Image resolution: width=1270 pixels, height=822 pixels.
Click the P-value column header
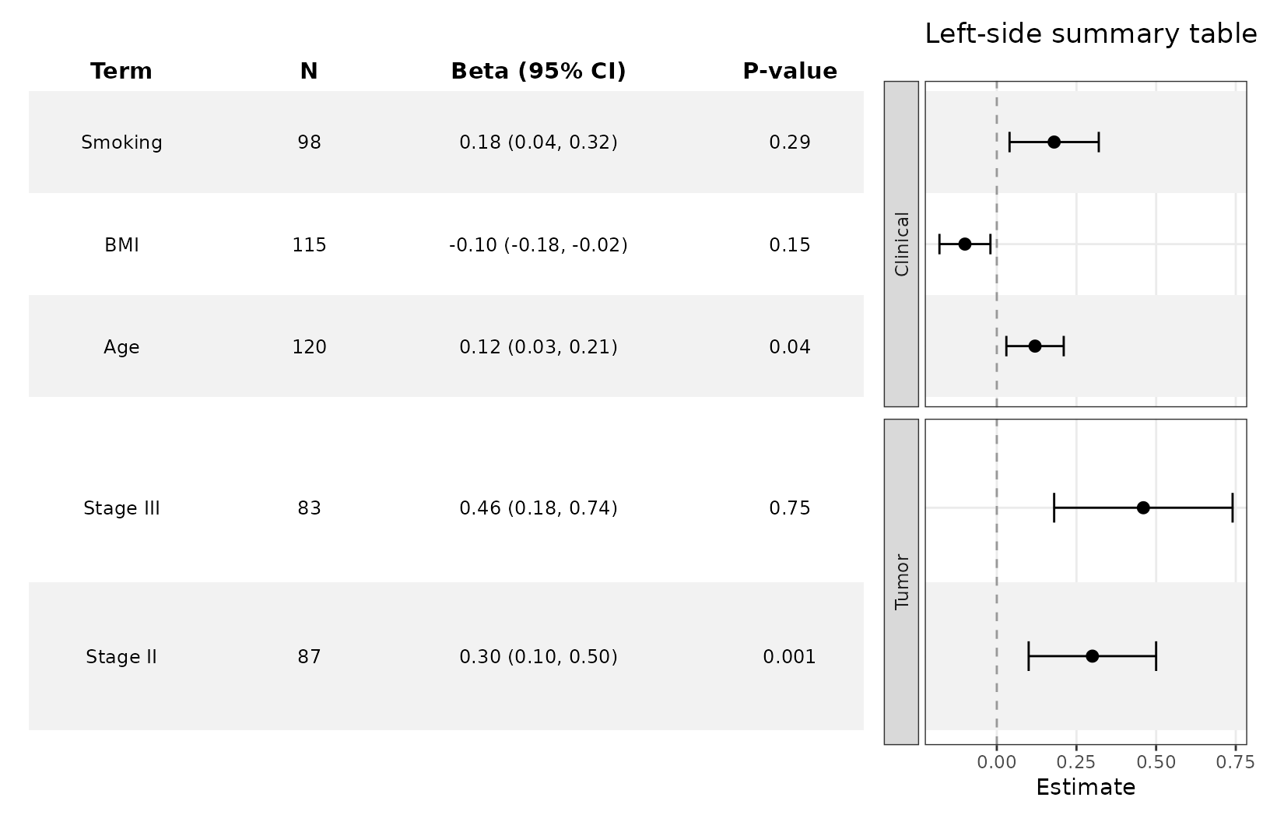coord(790,72)
